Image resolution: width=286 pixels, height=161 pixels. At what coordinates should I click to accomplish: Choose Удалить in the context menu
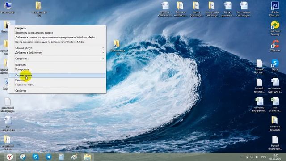click(57, 80)
